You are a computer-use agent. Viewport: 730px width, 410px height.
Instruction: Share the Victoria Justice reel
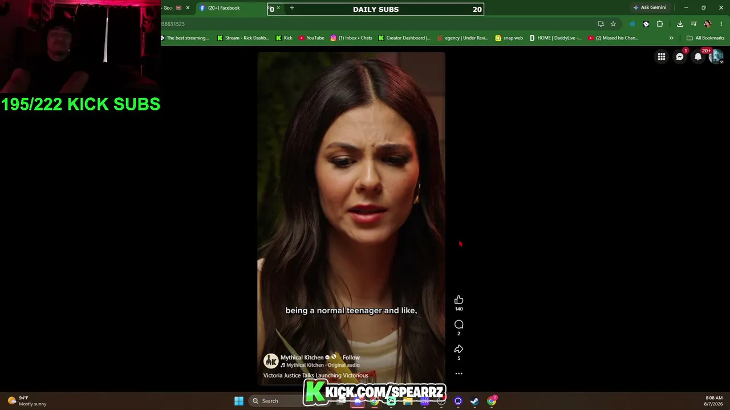459,349
